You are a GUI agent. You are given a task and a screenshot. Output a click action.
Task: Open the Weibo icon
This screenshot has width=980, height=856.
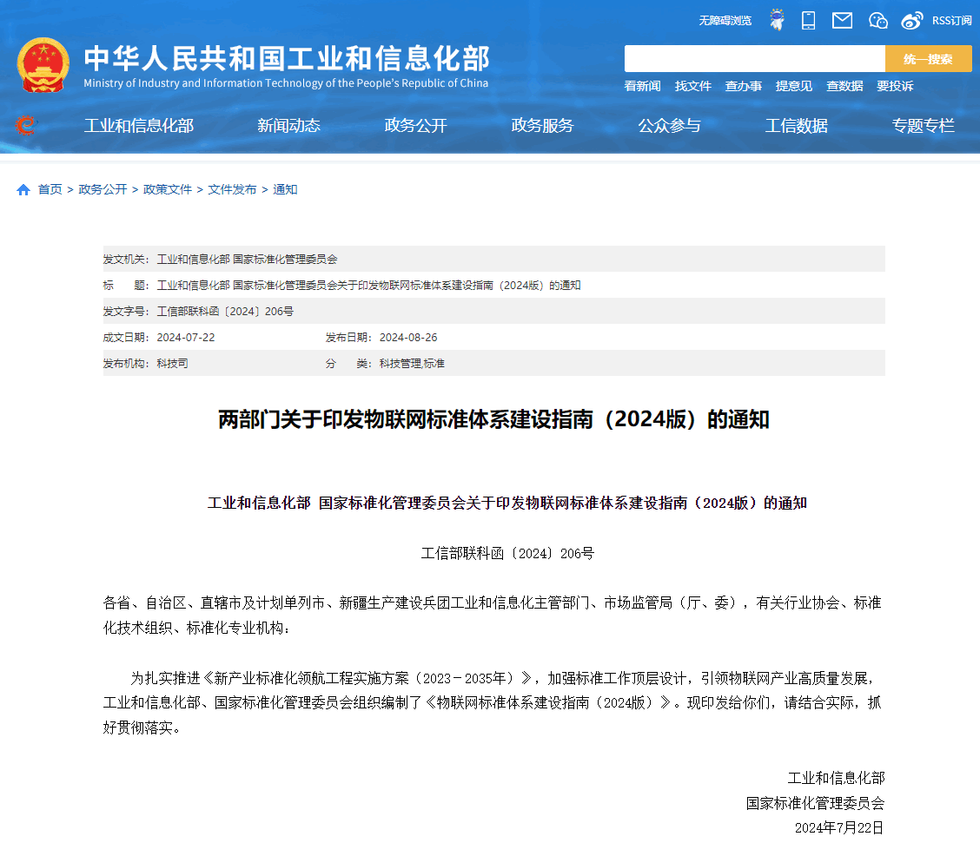912,21
